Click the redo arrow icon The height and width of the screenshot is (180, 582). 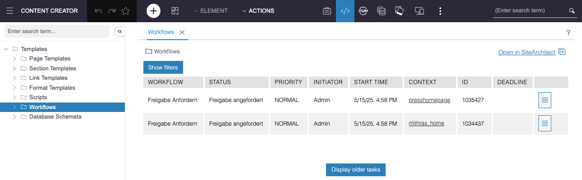(112, 11)
